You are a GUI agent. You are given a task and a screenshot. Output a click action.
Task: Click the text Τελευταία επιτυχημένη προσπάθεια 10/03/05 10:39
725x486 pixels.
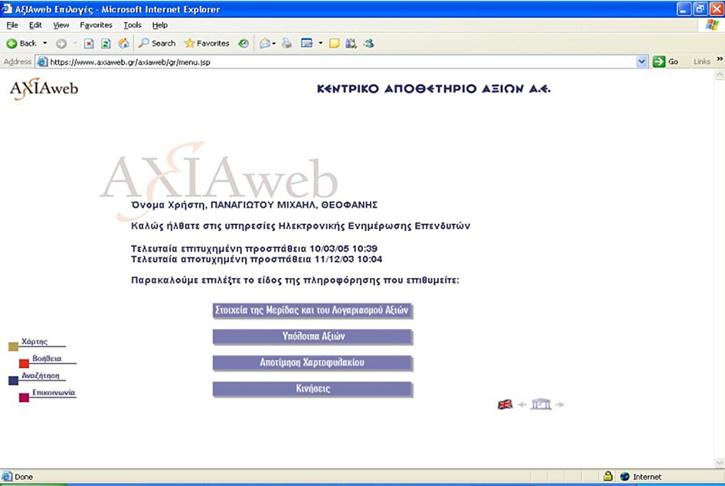254,248
